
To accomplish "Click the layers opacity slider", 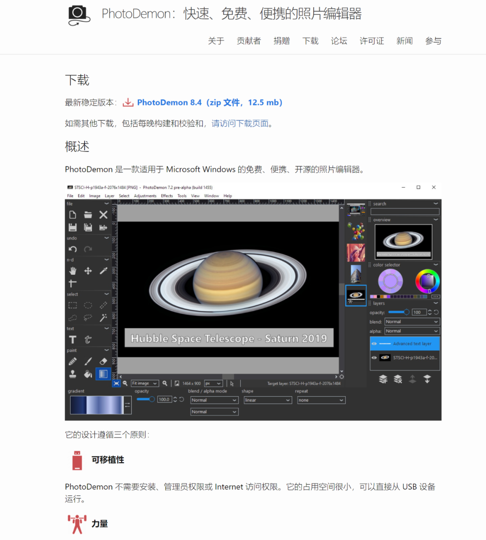I will point(398,312).
